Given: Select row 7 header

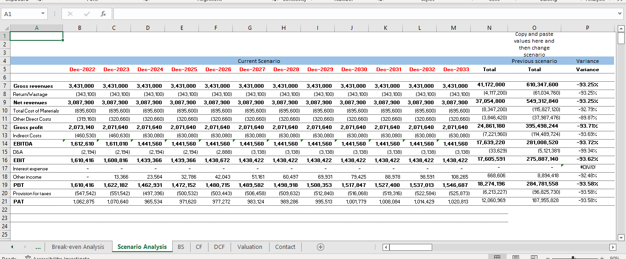Looking at the screenshot, I should click(x=5, y=86).
